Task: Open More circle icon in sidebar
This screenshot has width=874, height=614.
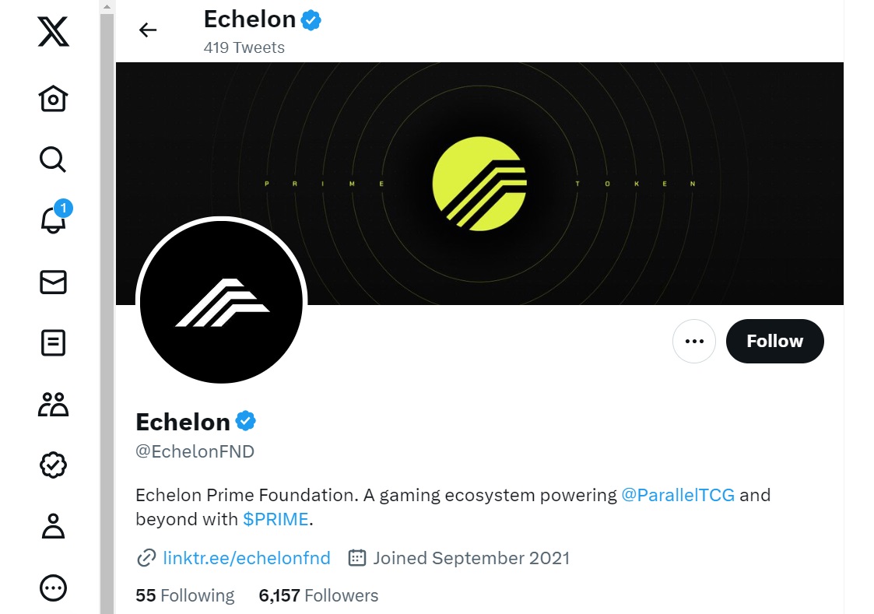Action: [54, 588]
